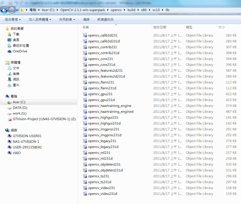Sort by 名稱 column header
The width and height of the screenshot is (241, 204).
pos(86,27)
